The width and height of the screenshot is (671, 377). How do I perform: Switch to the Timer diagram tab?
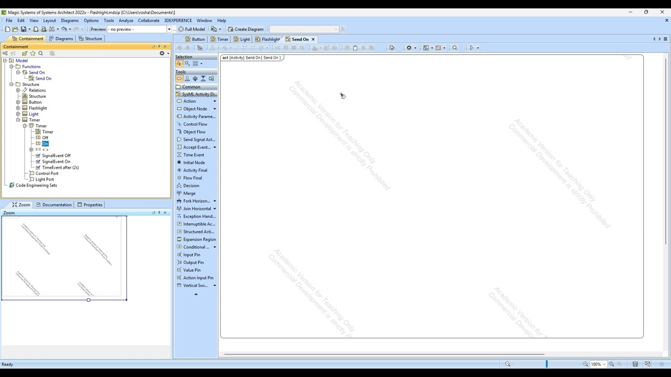[219, 39]
